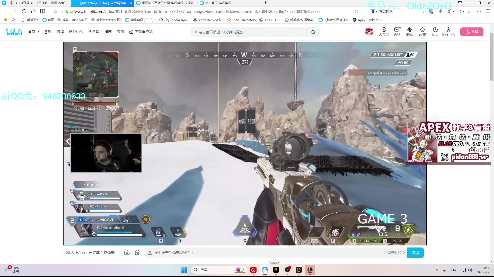The image size is (494, 277).
Task: Open 番剧 in bilibili navigation
Action: tap(48, 32)
